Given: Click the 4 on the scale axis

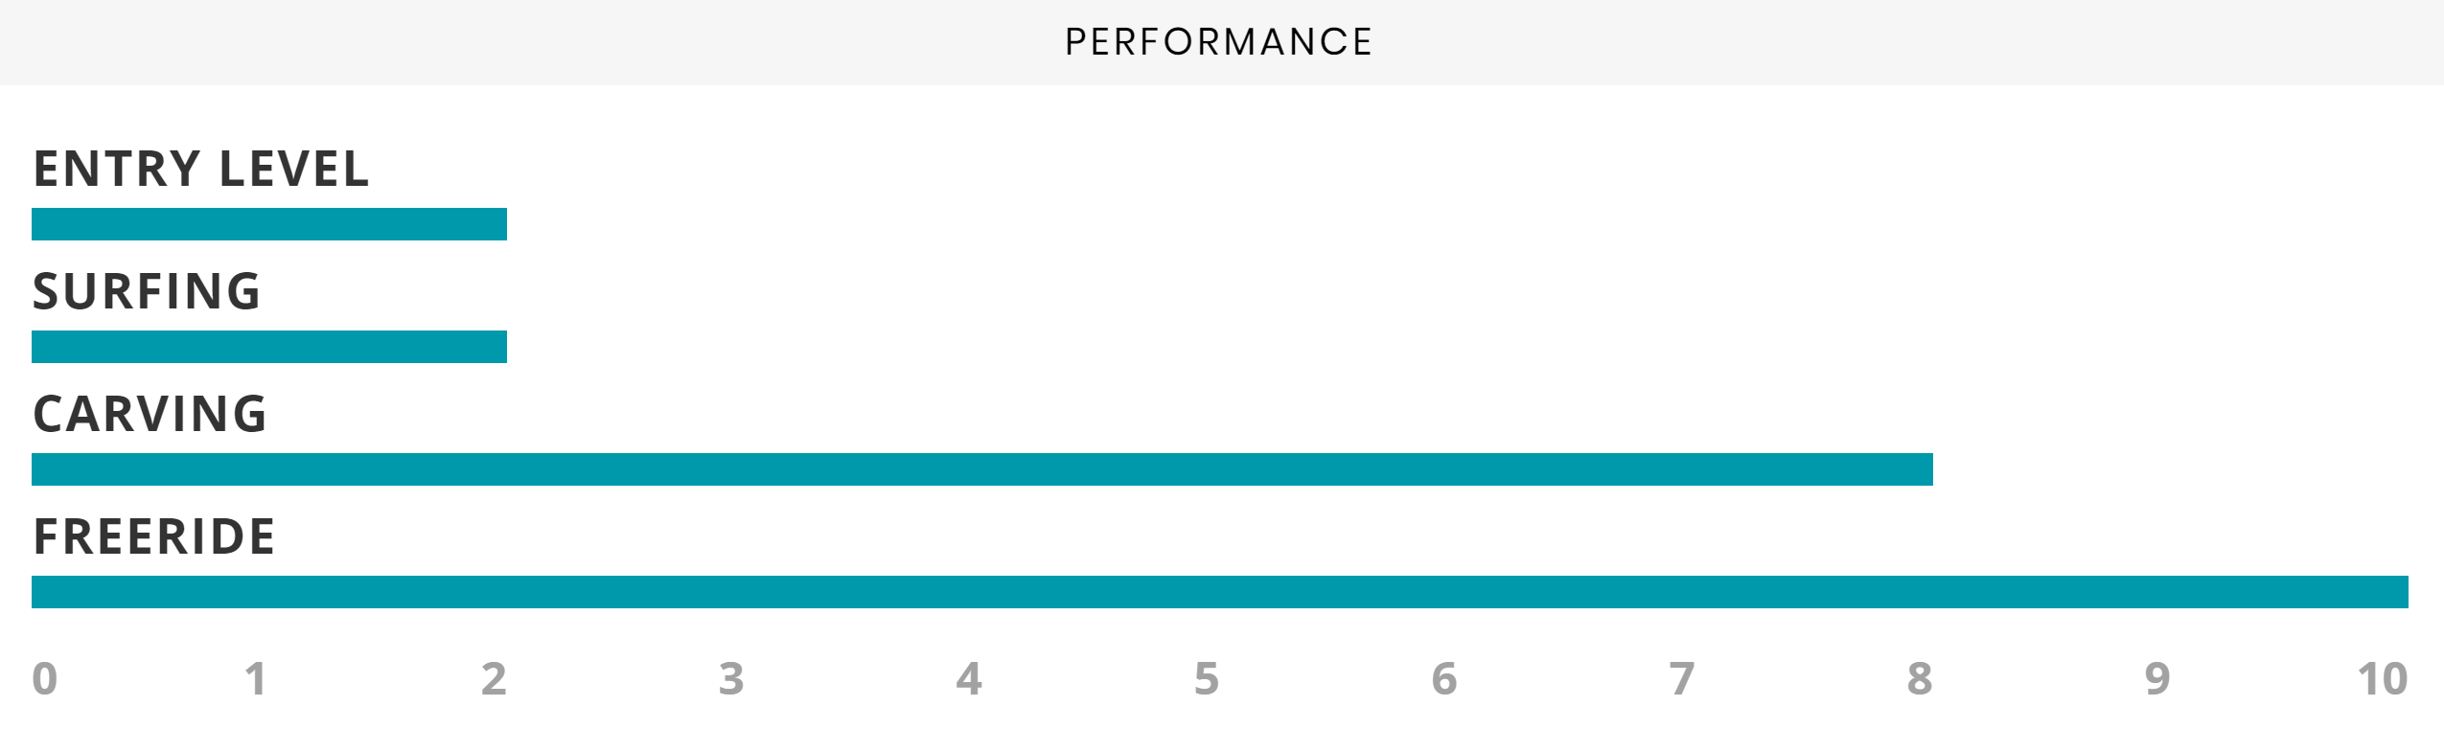Looking at the screenshot, I should (x=969, y=679).
